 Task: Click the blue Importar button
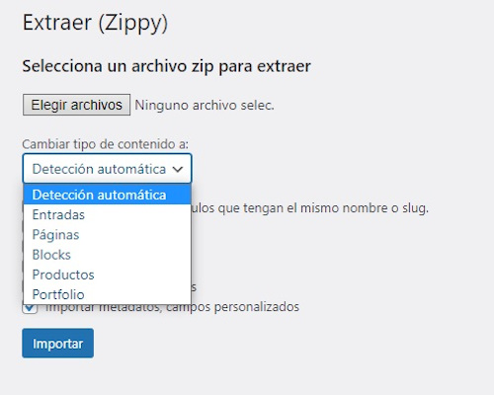click(x=58, y=343)
